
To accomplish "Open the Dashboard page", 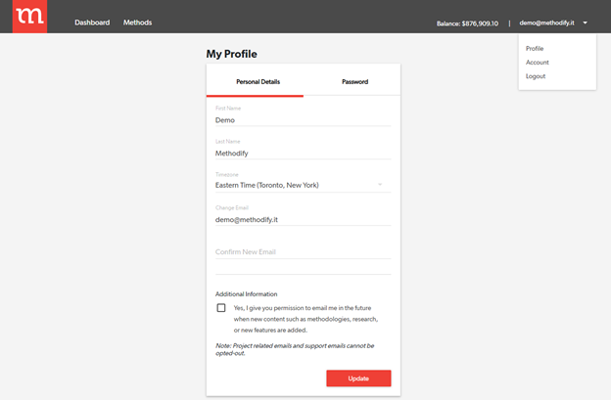I will [x=92, y=22].
